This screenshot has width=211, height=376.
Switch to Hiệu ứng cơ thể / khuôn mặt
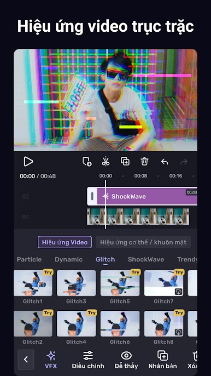[143, 242]
